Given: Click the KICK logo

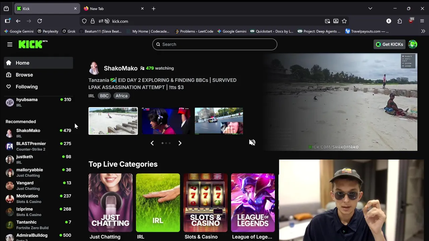Looking at the screenshot, I should [33, 44].
